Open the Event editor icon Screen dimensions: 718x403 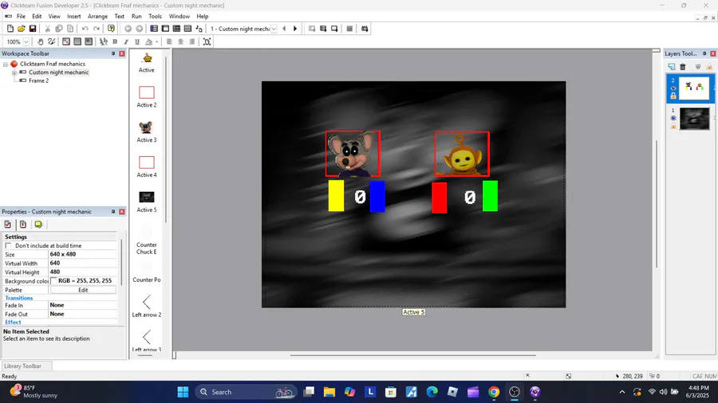tap(176, 29)
